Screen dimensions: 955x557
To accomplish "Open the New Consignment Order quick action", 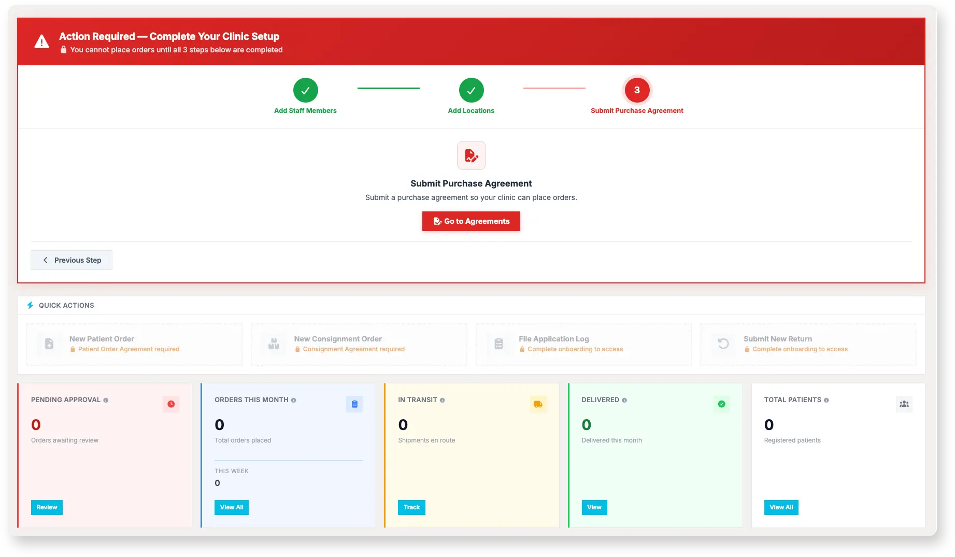I will [x=359, y=345].
